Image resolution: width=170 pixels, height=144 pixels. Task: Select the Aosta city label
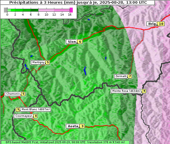coord(73,126)
